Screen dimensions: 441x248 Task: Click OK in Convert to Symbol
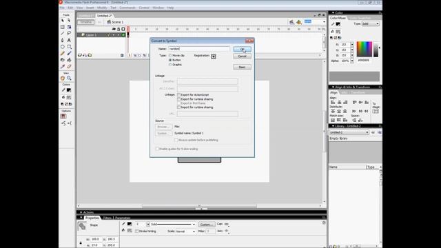tap(242, 50)
